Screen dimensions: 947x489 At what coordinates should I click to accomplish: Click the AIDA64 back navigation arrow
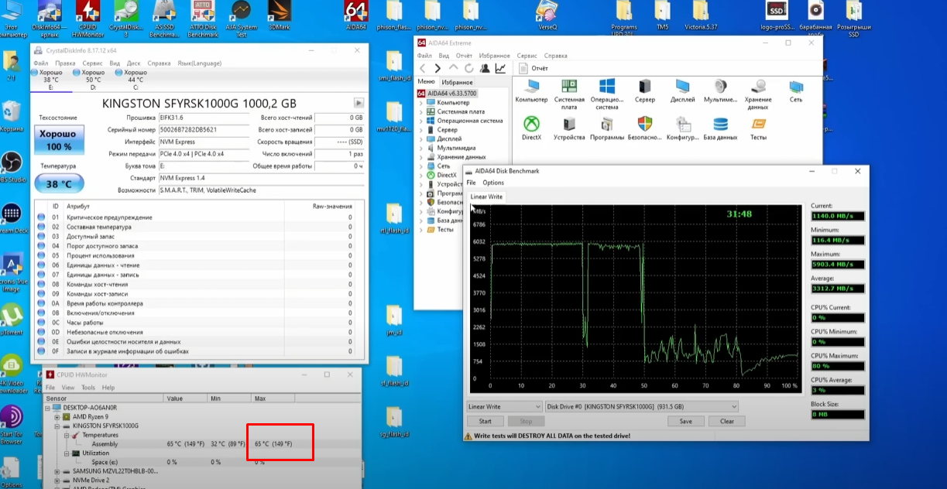coord(423,68)
